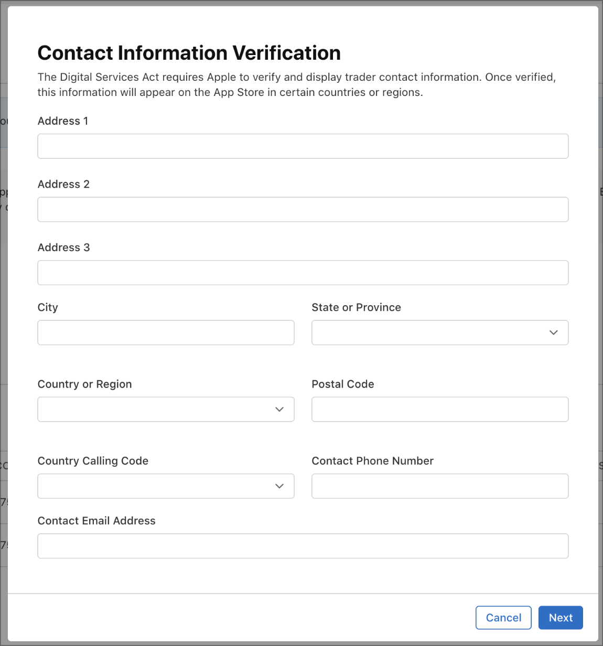Click the Postal Code label
Screen dimensions: 603x646
tap(343, 384)
